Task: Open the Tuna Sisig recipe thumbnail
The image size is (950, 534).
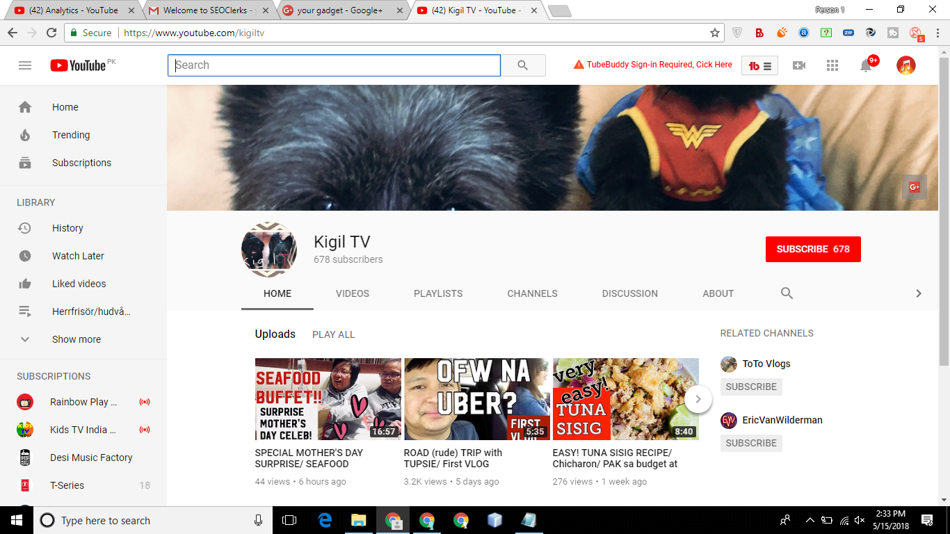Action: [625, 399]
